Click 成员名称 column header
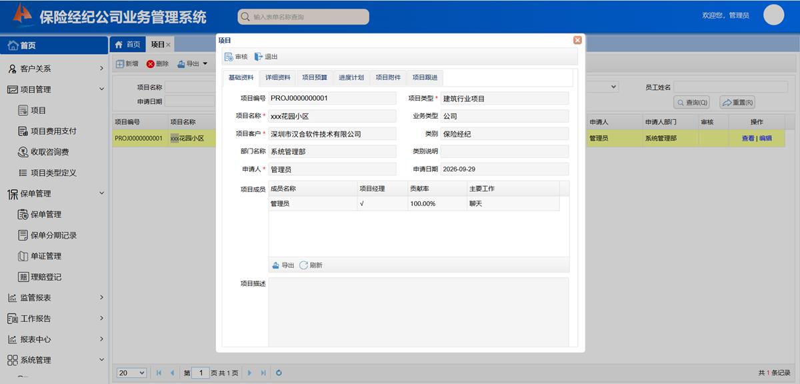The image size is (800, 384). coord(313,189)
